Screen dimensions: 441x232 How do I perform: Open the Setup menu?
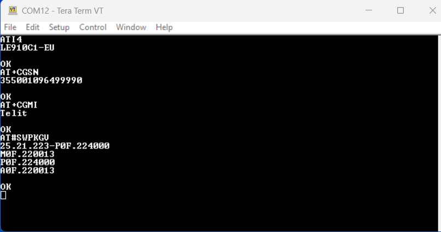(59, 27)
